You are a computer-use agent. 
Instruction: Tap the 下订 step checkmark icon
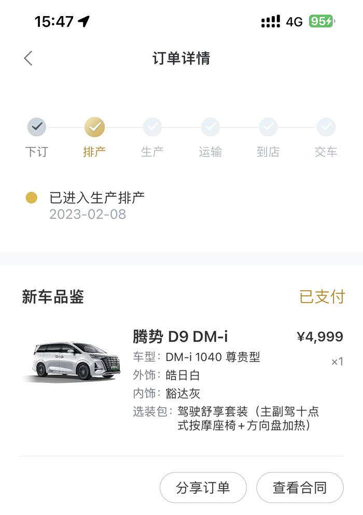(x=36, y=126)
